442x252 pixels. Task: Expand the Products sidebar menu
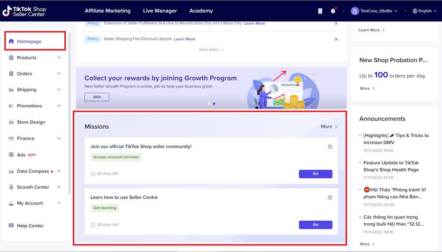[x=34, y=58]
